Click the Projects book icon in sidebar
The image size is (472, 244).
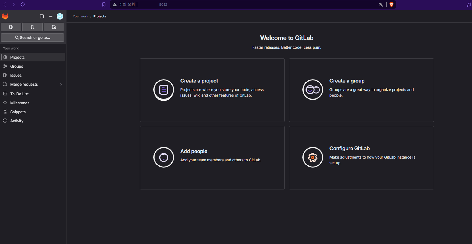(5, 57)
